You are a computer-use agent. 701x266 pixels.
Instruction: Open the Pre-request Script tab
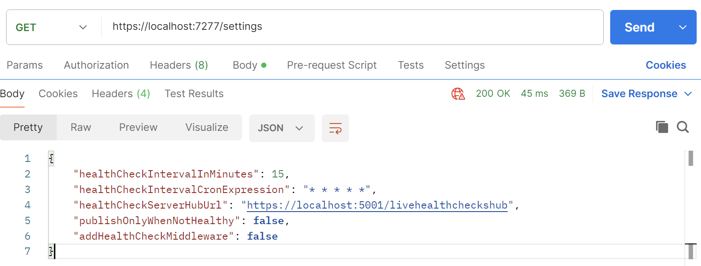pos(332,65)
